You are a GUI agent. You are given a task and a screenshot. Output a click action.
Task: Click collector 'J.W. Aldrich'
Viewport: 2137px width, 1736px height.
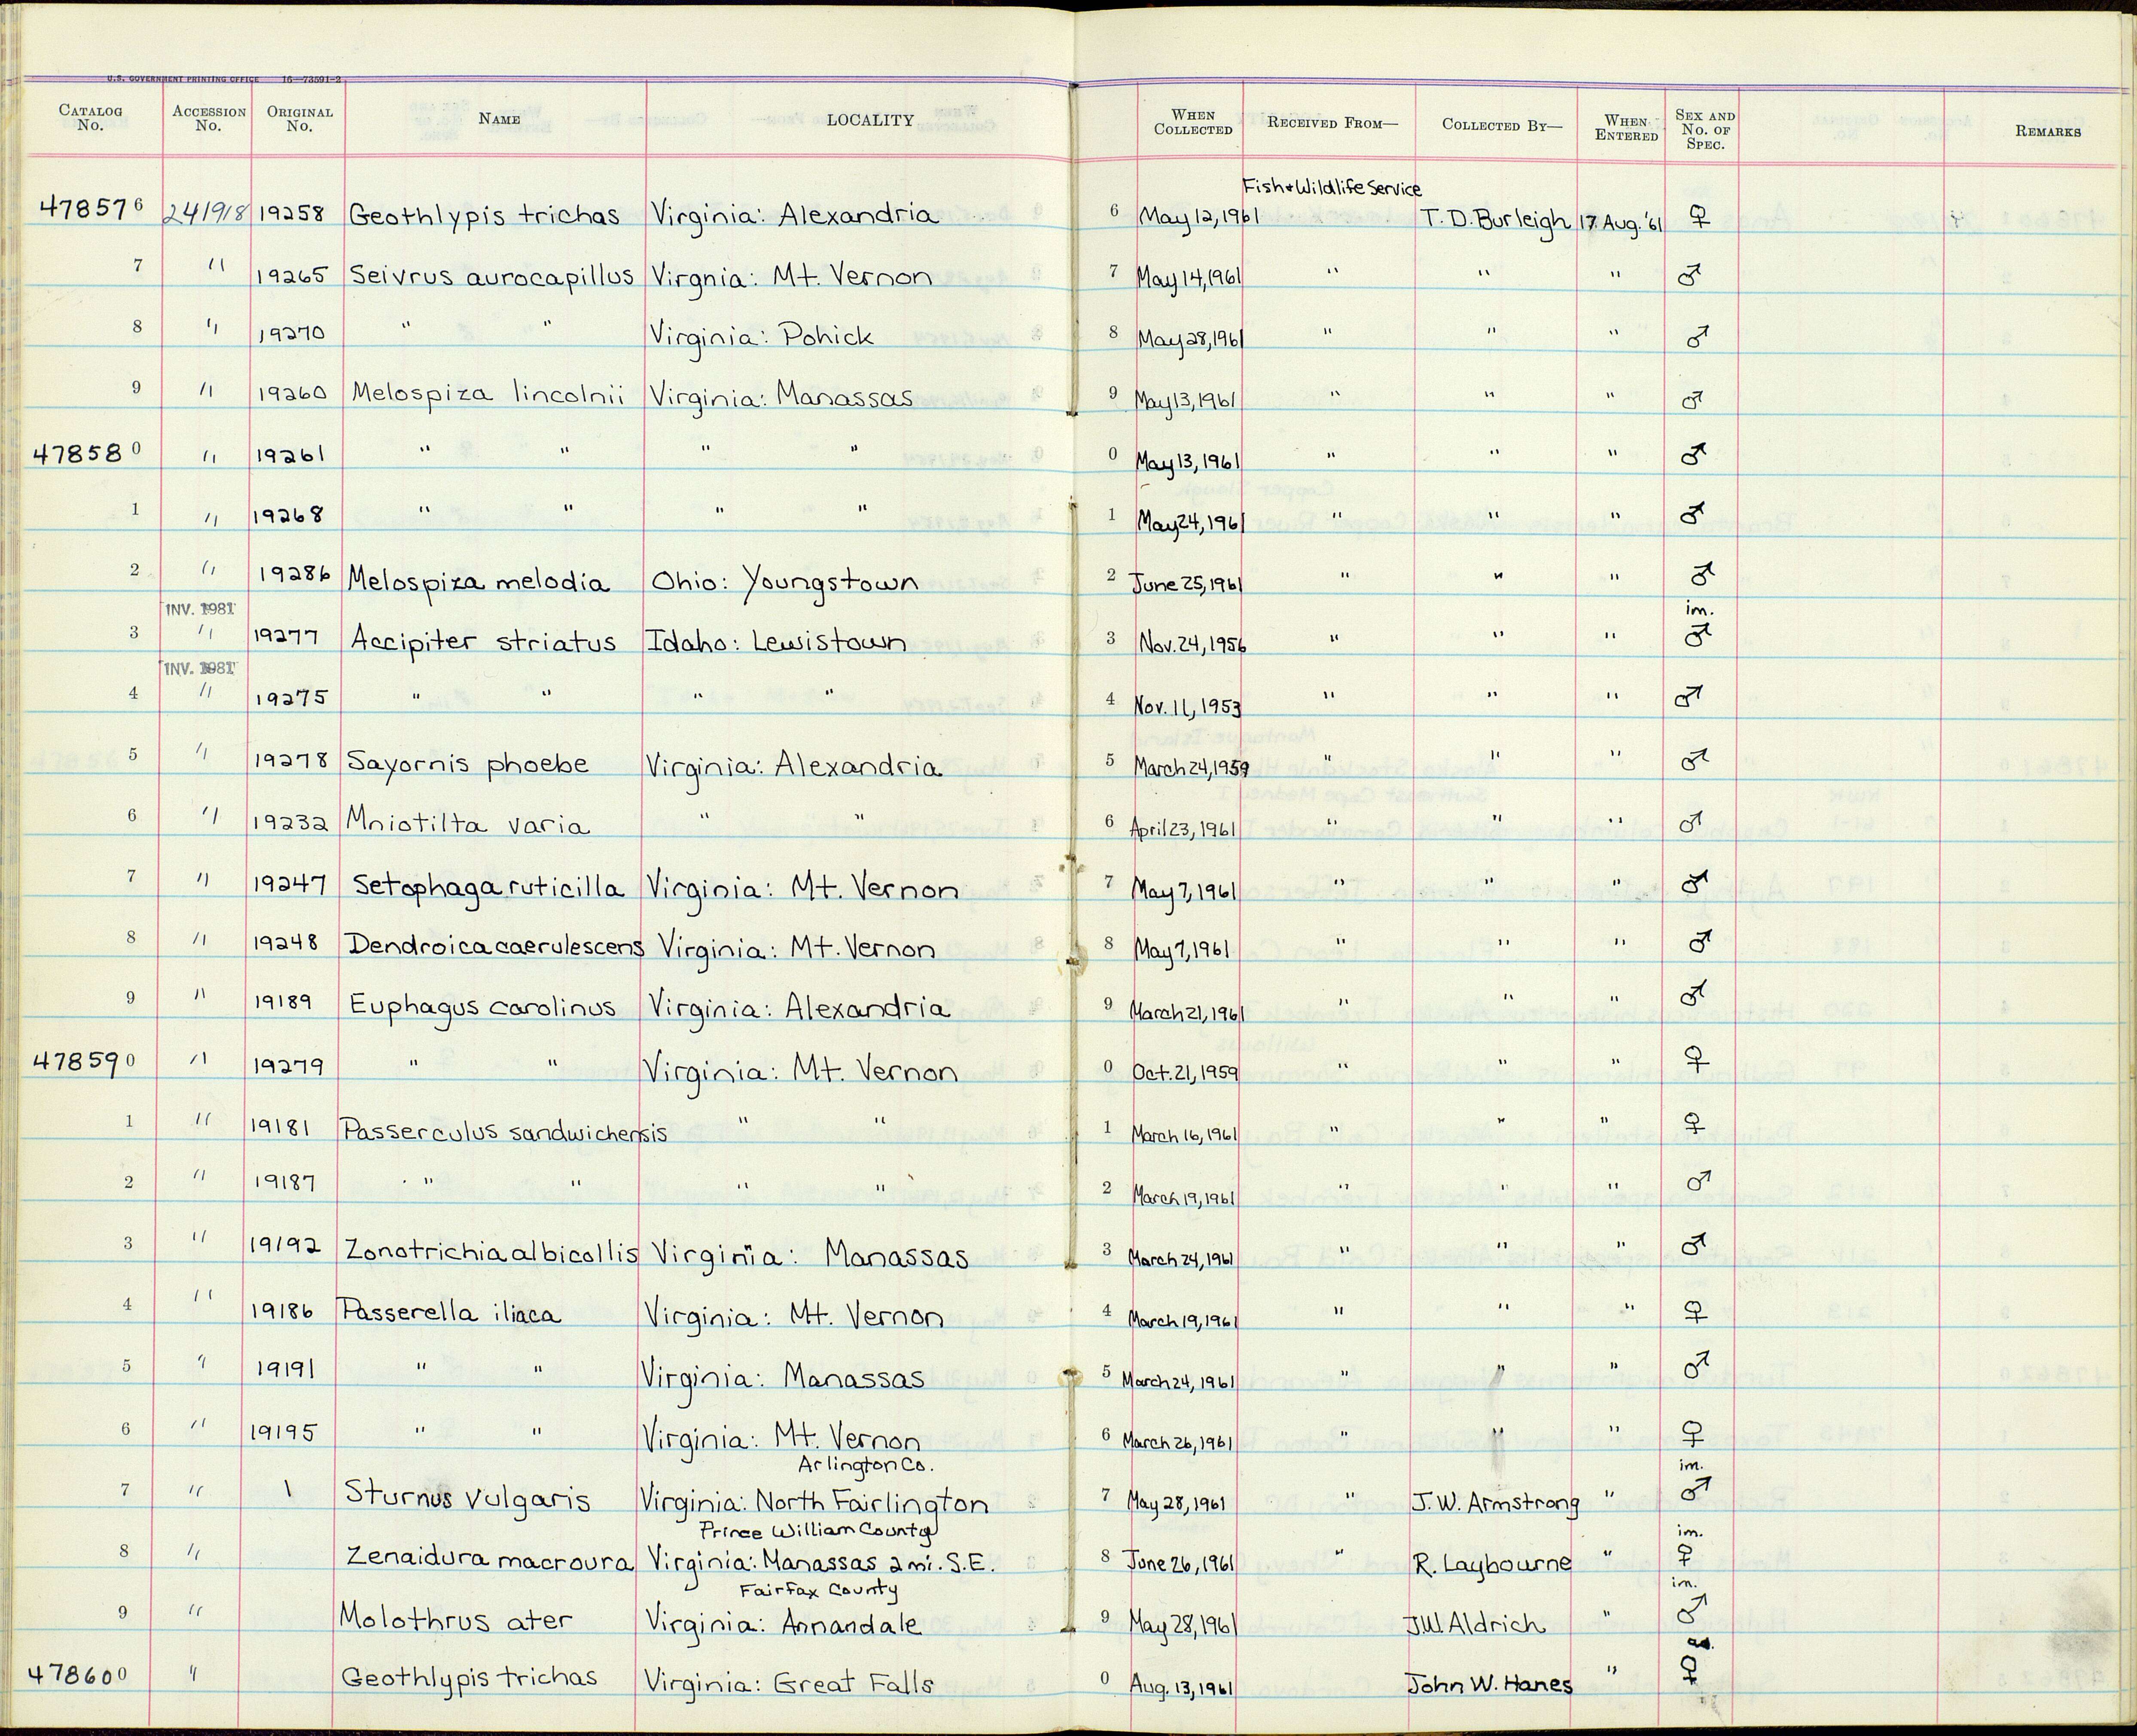1475,1625
